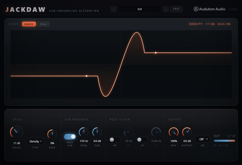Click the 30 Hz HP value

[129, 141]
